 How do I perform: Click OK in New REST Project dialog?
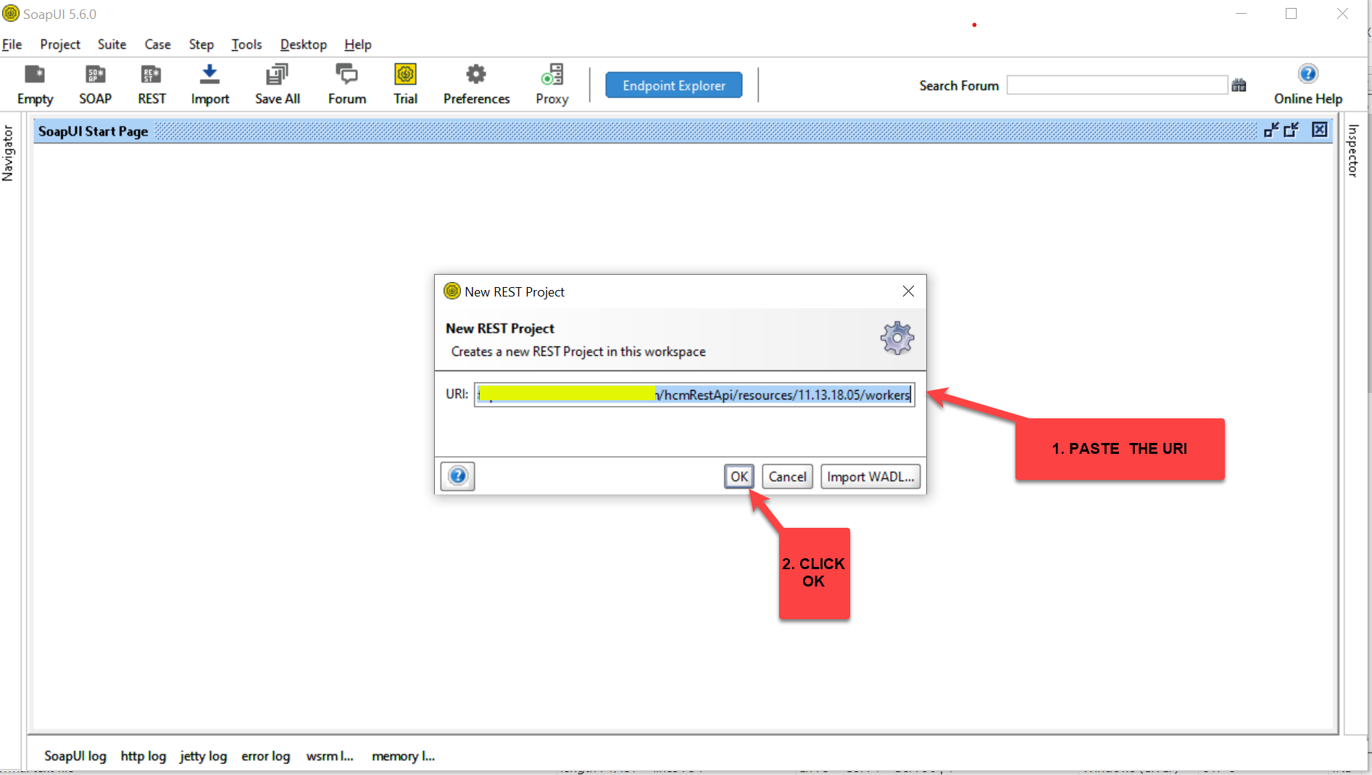(739, 476)
